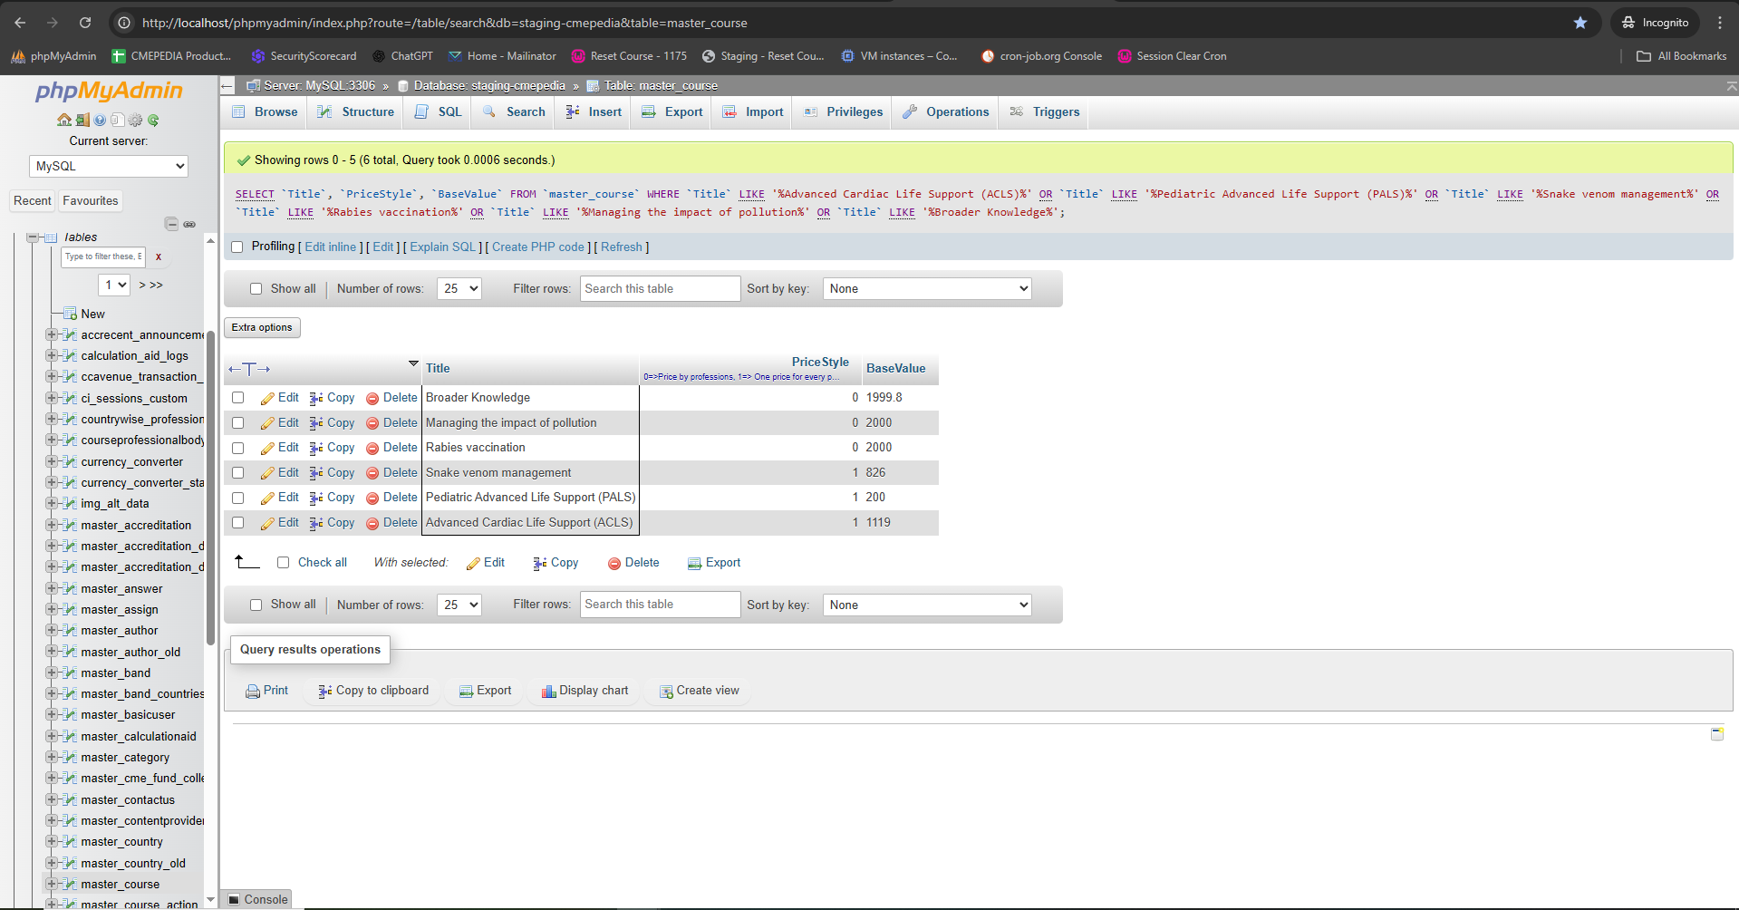This screenshot has width=1739, height=910.
Task: Click Copy icon for Managing the impact of pollution row
Action: point(316,423)
